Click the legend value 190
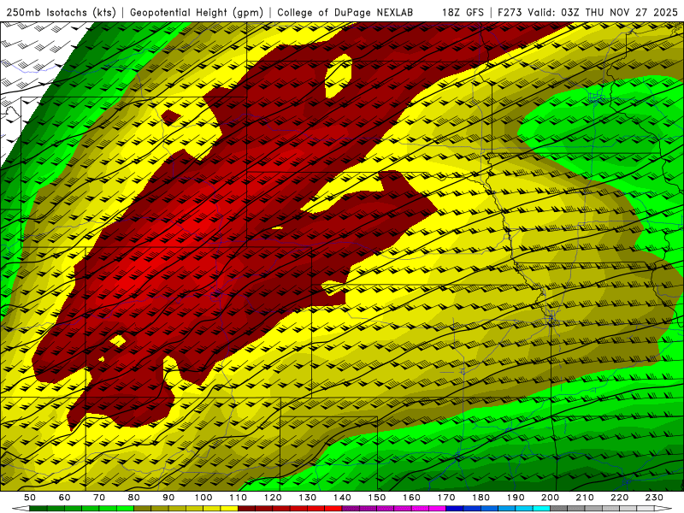Viewport: 684px width, 513px height. coord(516,498)
